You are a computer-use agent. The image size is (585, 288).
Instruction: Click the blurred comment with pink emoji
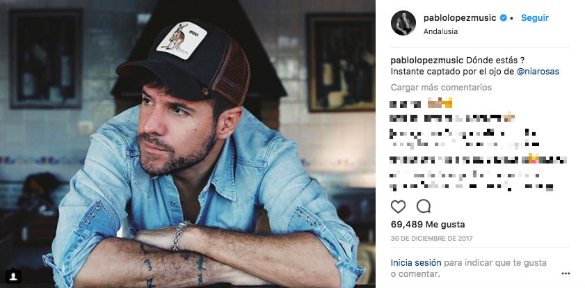(x=479, y=160)
